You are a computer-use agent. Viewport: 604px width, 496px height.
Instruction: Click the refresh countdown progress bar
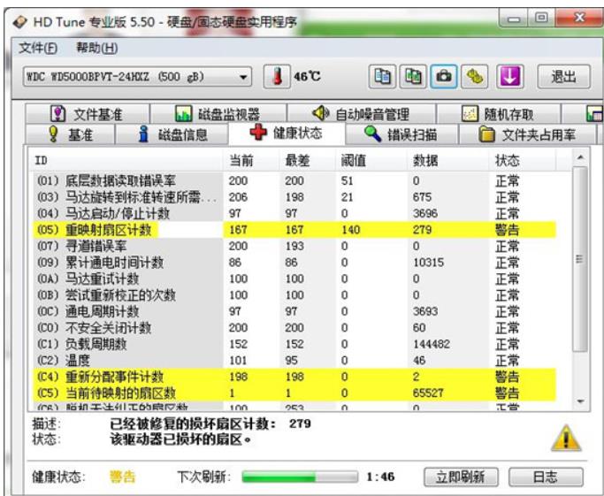tap(300, 477)
